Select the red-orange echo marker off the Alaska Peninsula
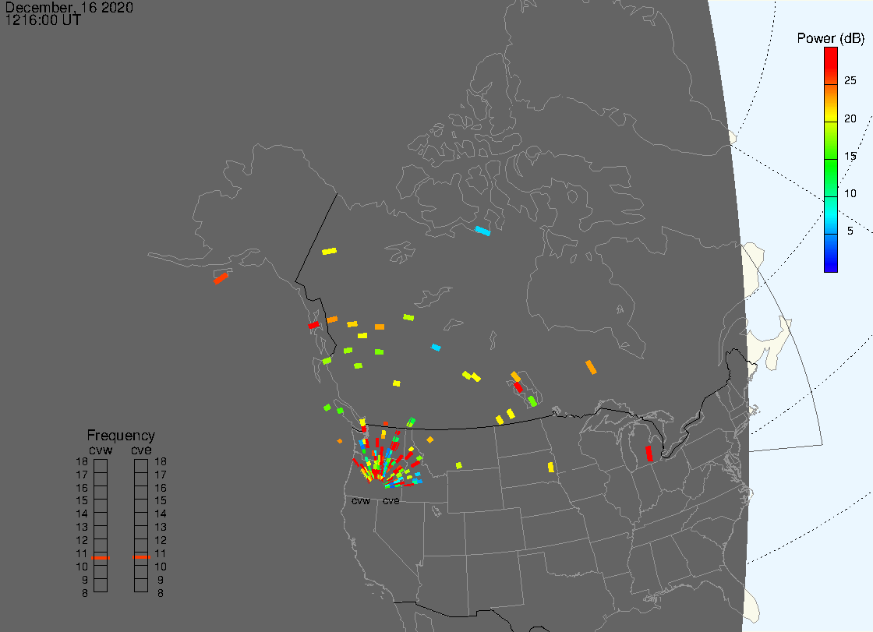873x632 pixels. [x=221, y=278]
